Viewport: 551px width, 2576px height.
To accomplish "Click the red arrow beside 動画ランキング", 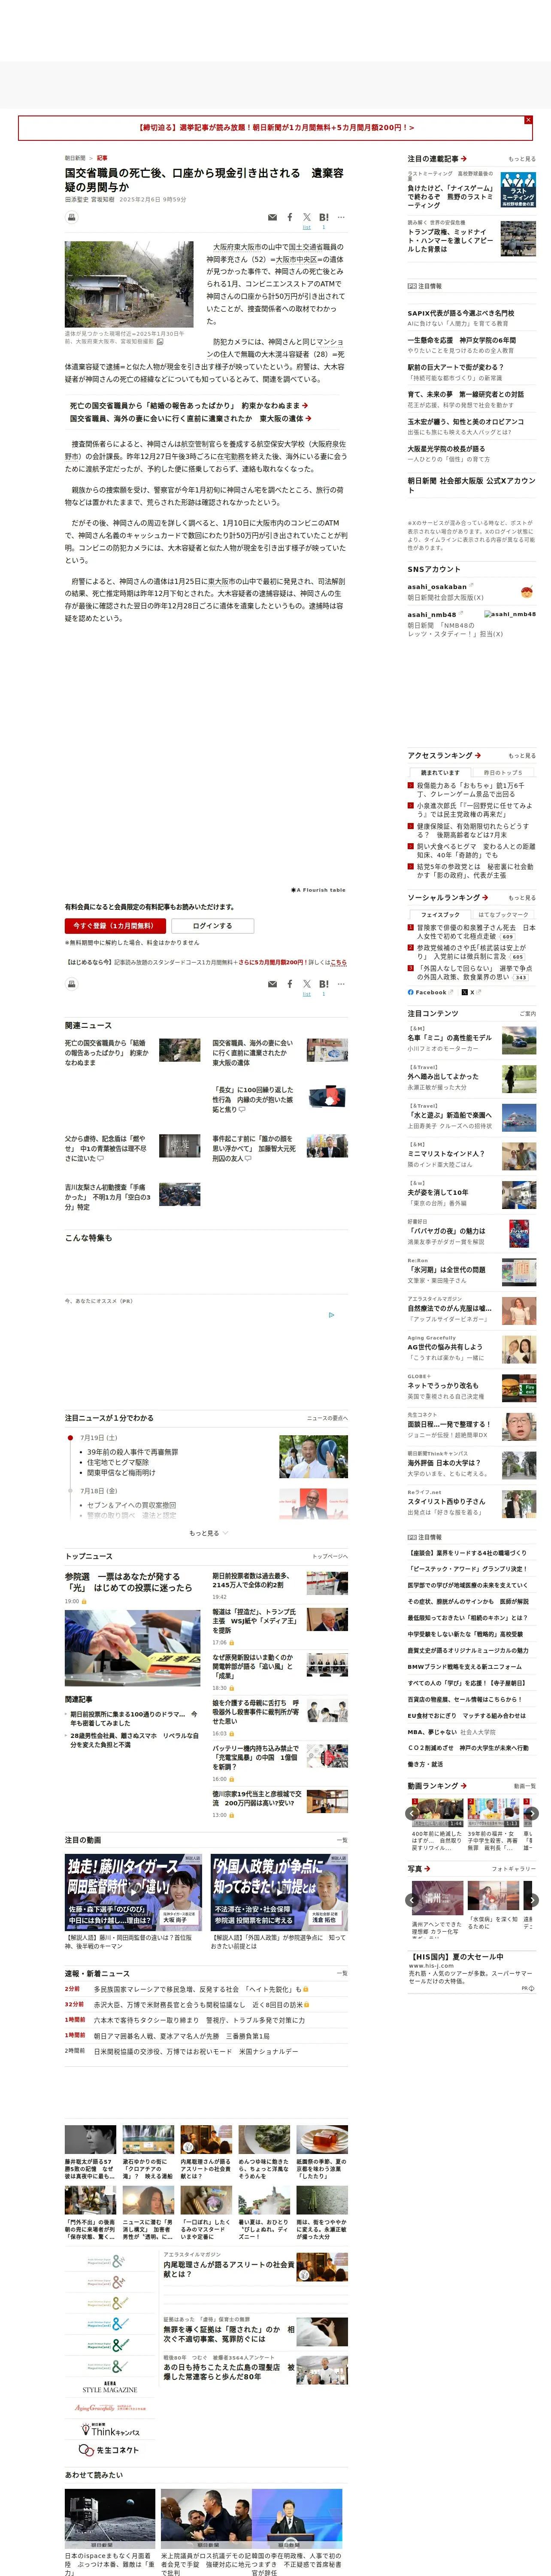I will tap(463, 1785).
